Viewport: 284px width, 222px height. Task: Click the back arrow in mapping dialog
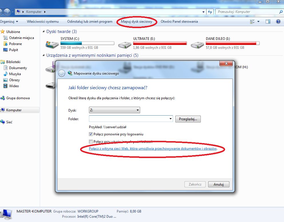(61, 73)
